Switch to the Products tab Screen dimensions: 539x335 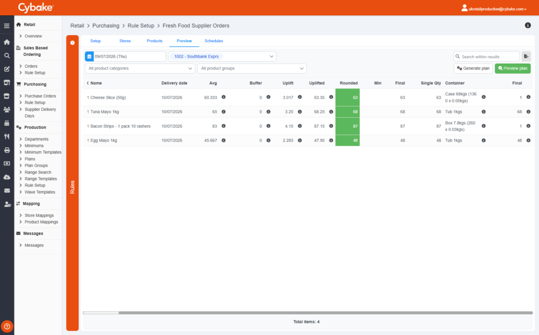coord(154,41)
